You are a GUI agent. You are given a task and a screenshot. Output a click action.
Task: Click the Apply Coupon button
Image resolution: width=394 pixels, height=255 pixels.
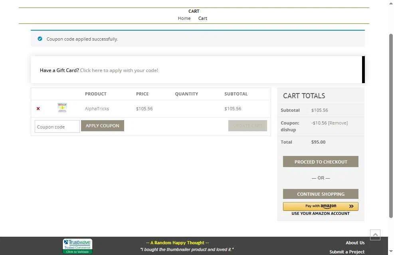pyautogui.click(x=103, y=126)
